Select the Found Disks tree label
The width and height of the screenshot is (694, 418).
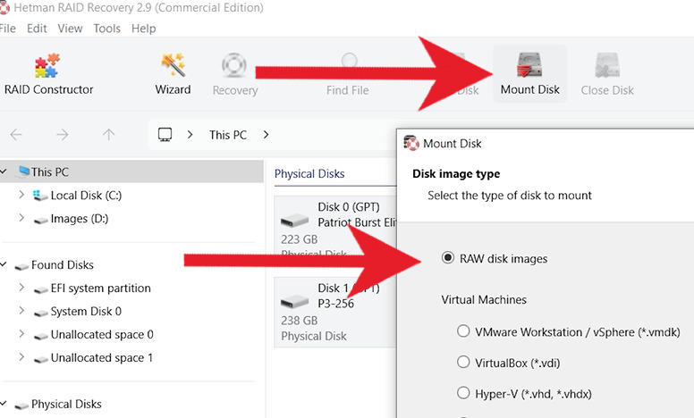tap(63, 264)
